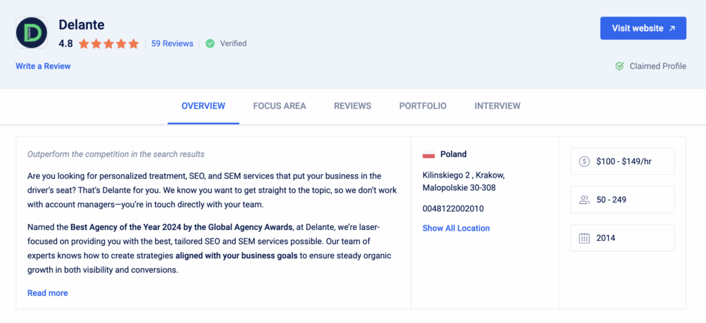
Task: Click bold text aligned with your business goals
Action: (236, 256)
